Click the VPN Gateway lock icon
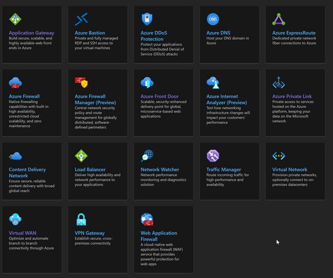 tap(81, 219)
